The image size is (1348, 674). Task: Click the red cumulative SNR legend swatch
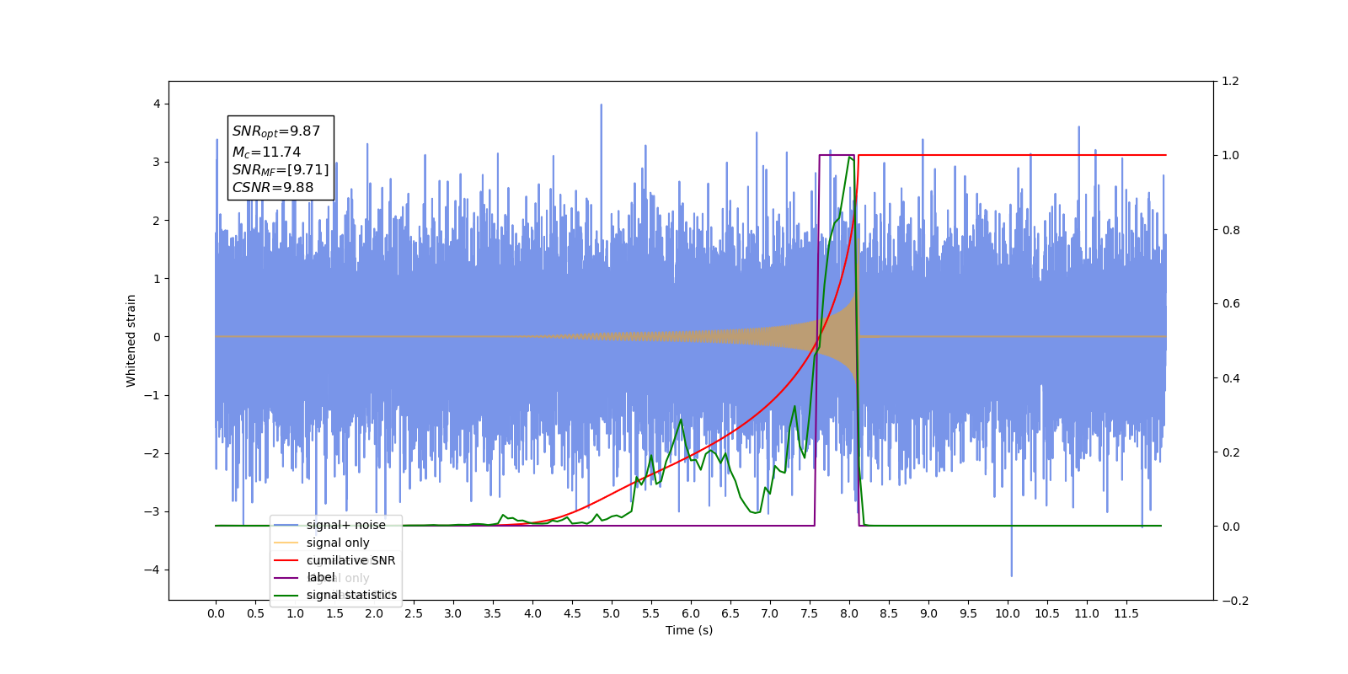click(286, 560)
